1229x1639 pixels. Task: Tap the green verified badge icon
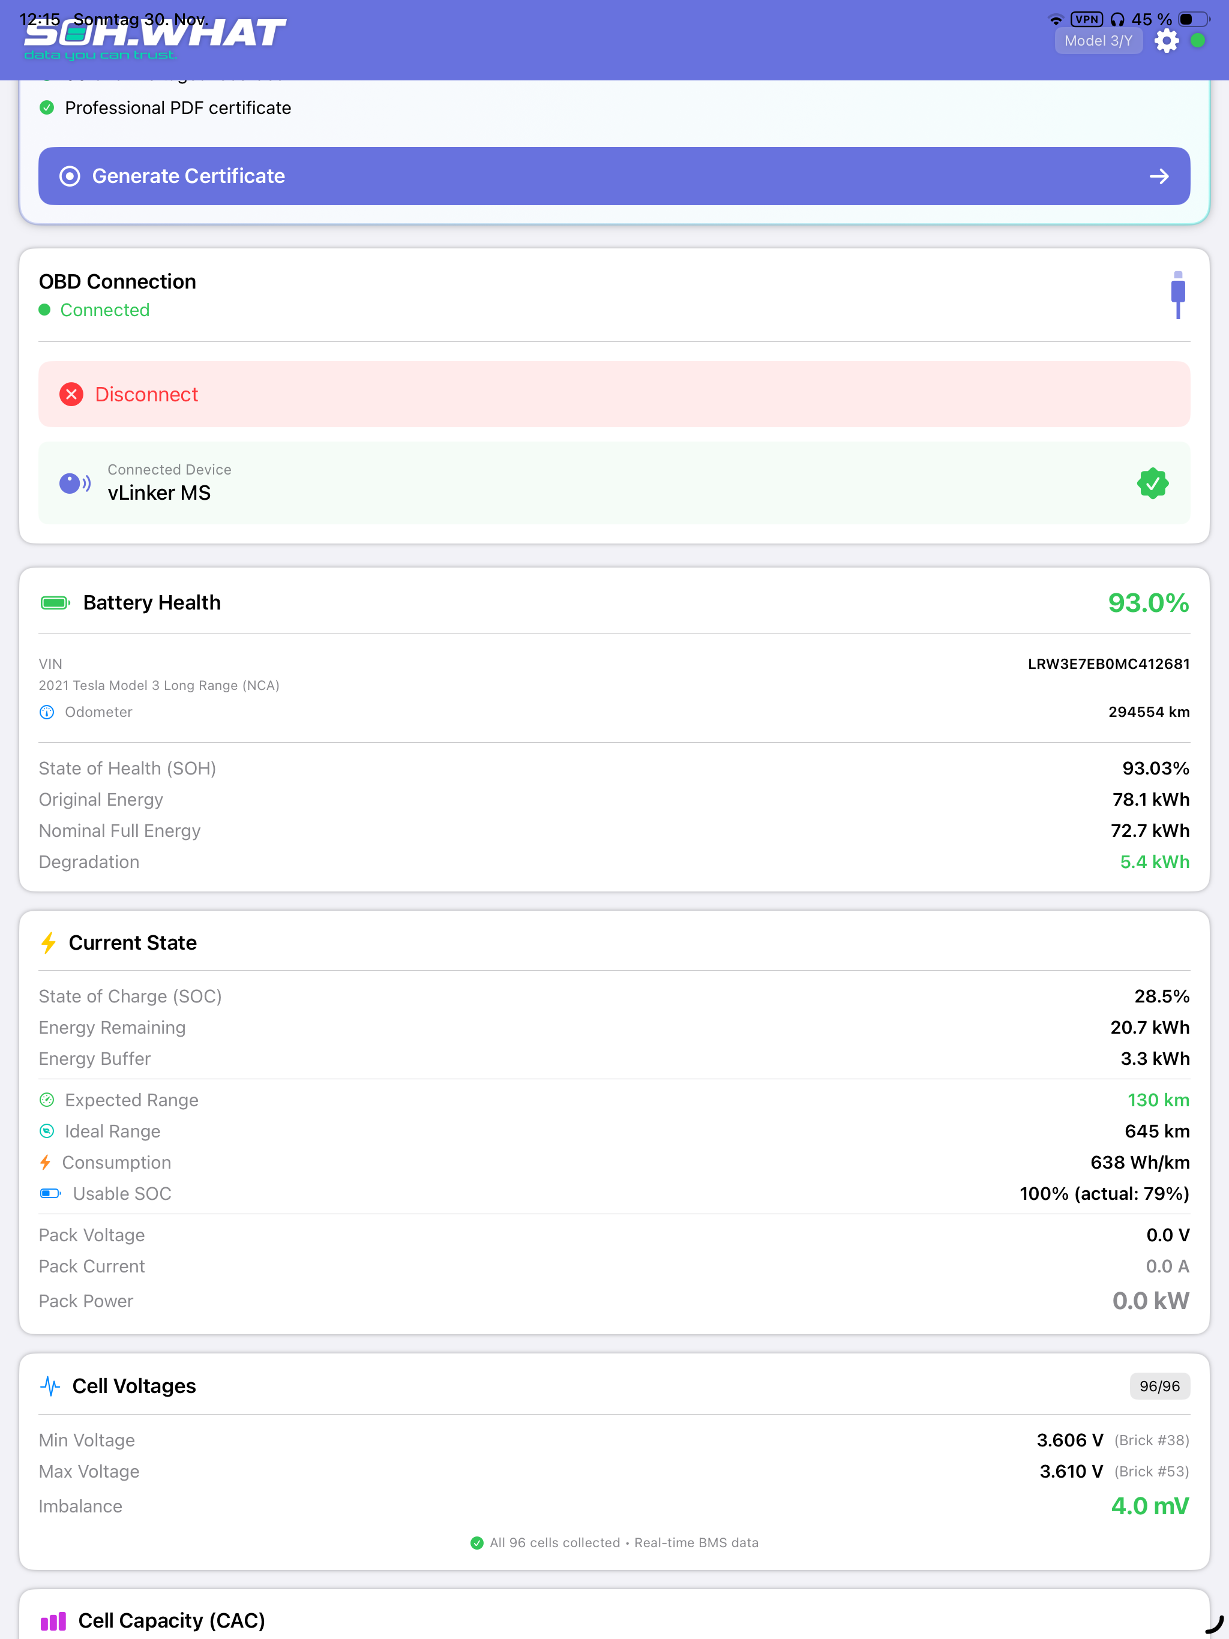tap(1153, 483)
